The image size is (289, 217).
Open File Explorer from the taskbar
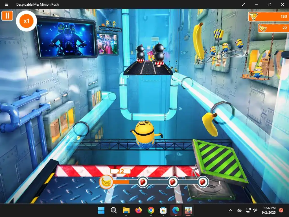[x=126, y=210]
